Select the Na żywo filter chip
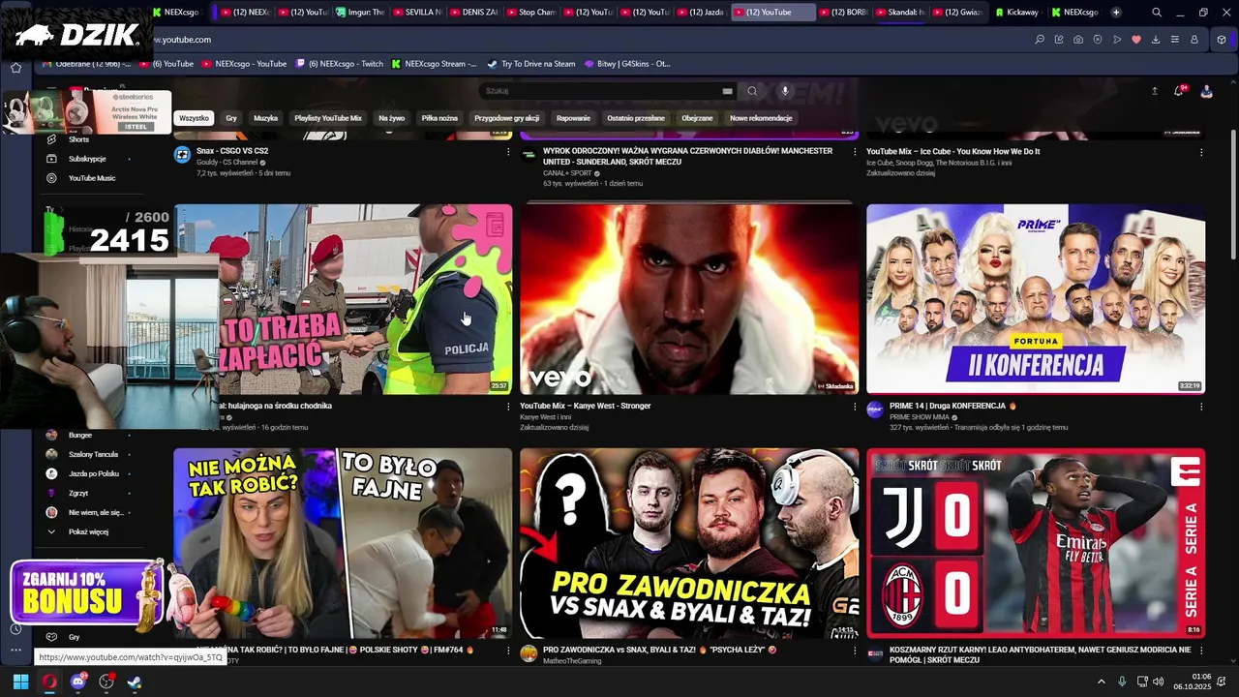The image size is (1239, 697). tap(392, 118)
